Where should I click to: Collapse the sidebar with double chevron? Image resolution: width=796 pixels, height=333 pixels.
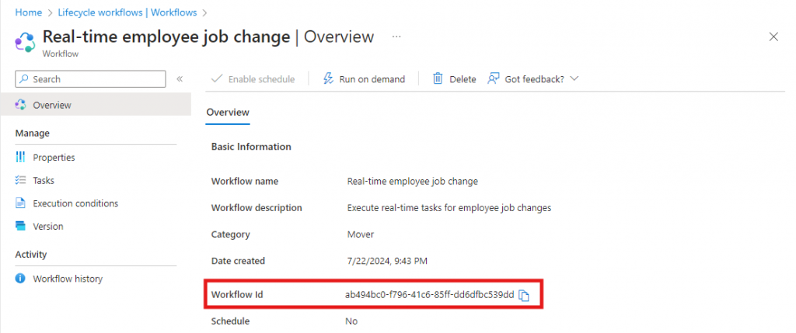[180, 79]
